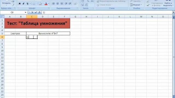Select row 12 header
Image resolution: width=175 pixels, height=98 pixels.
click(x=2, y=57)
